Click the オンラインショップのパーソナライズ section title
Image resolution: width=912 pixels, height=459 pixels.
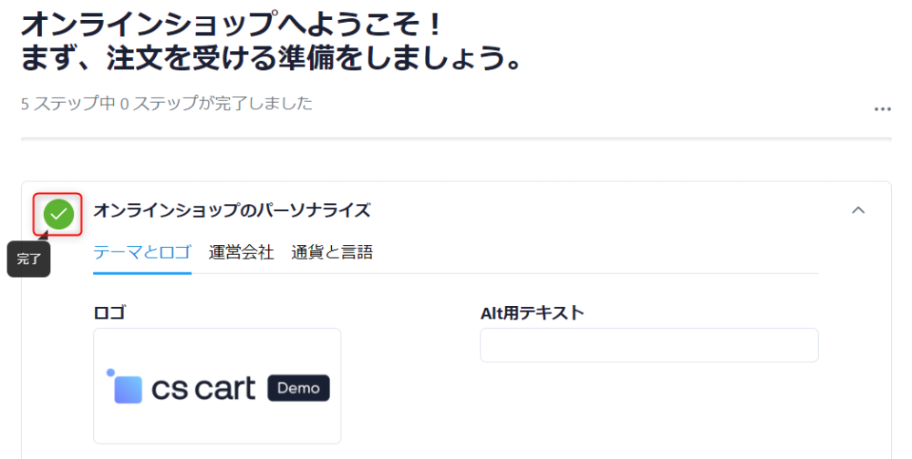(x=232, y=210)
